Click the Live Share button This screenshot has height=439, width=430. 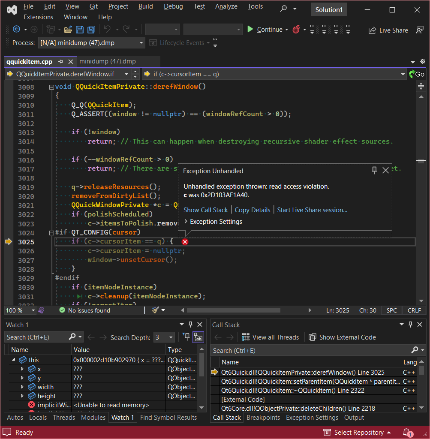(388, 30)
